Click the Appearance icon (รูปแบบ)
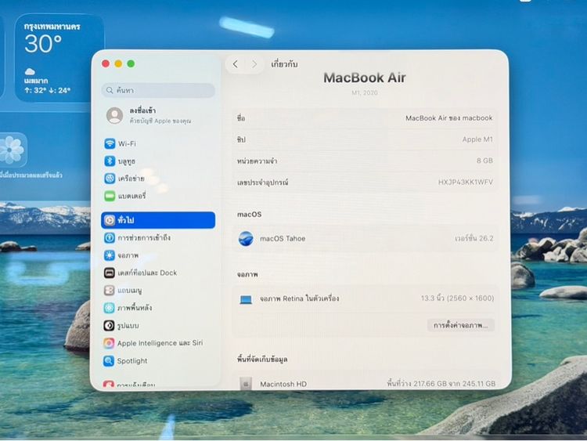Screen dimensions: 587x441 [x=109, y=325]
